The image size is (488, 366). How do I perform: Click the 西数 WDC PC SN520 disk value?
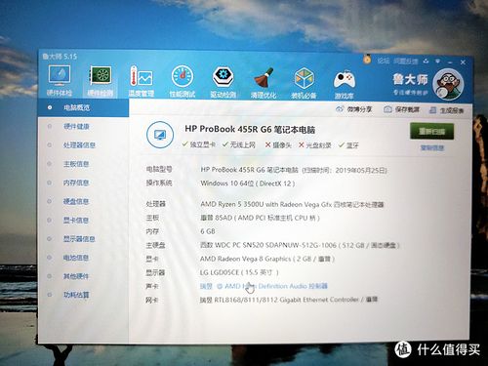[300, 245]
